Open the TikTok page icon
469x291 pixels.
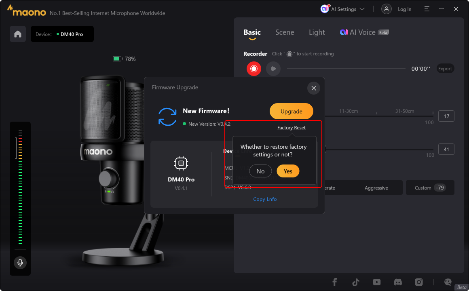coord(356,282)
